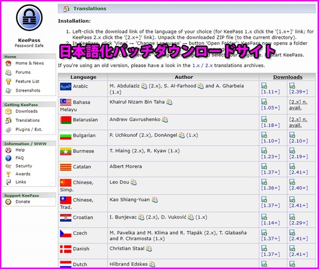The width and height of the screenshot is (319, 269).
Task: Click the contact icon next to D. Vuković
Action: [191, 217]
